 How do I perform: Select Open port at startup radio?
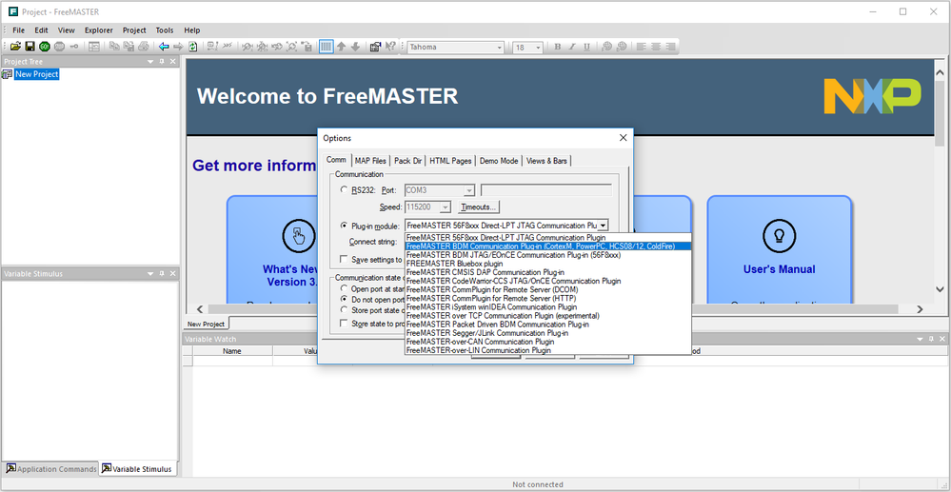[x=345, y=288]
